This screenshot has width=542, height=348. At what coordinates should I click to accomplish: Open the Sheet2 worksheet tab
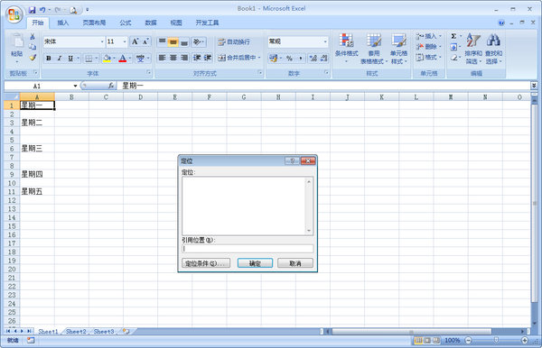[x=76, y=332]
